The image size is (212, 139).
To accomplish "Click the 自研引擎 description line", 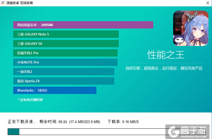I will coord(164,68).
